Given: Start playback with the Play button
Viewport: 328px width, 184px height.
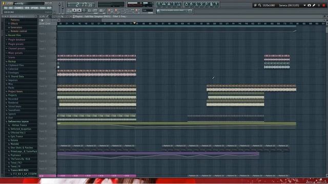Looking at the screenshot, I should (x=74, y=10).
